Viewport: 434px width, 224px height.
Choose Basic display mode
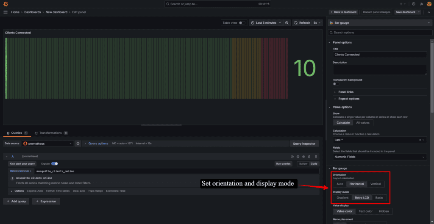point(379,198)
